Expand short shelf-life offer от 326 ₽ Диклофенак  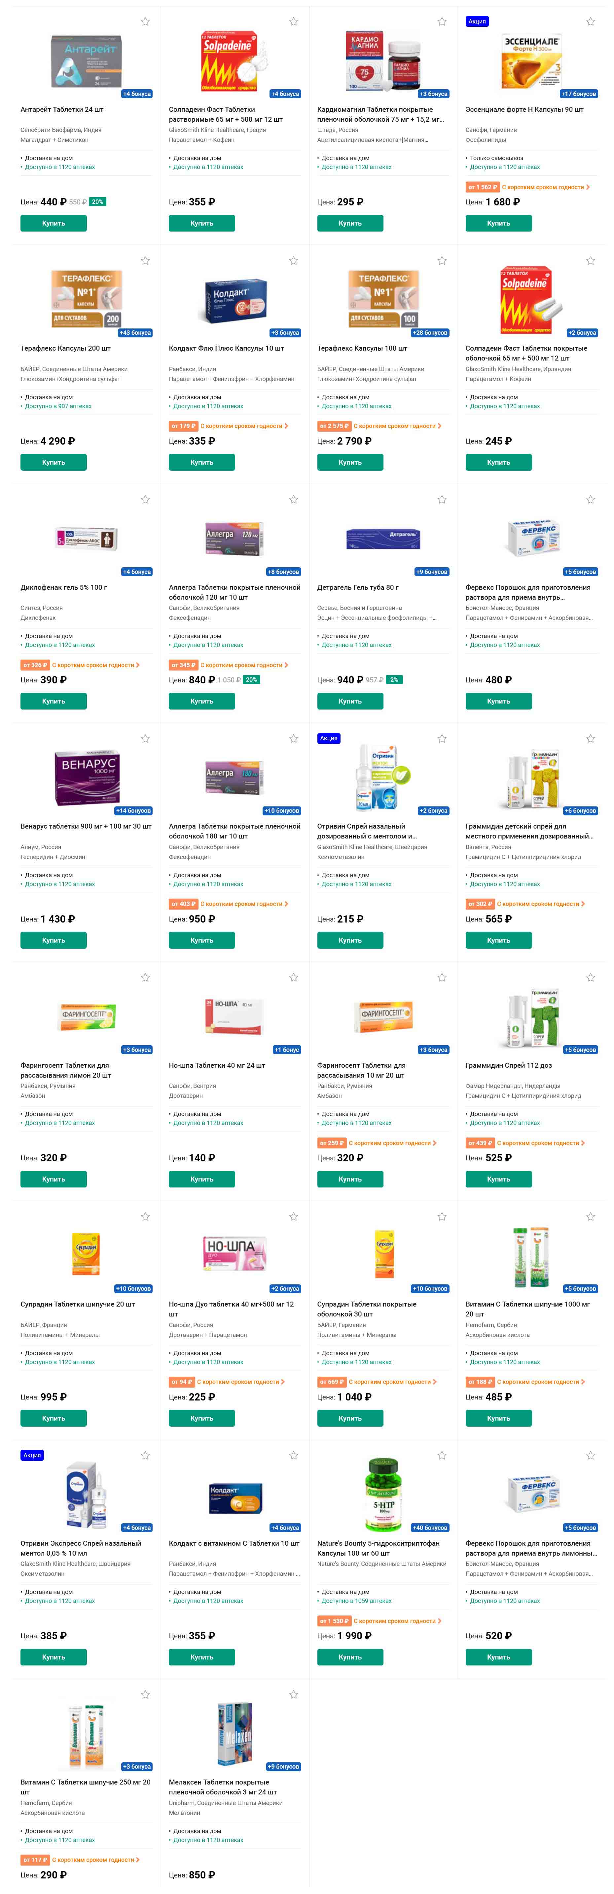[80, 665]
